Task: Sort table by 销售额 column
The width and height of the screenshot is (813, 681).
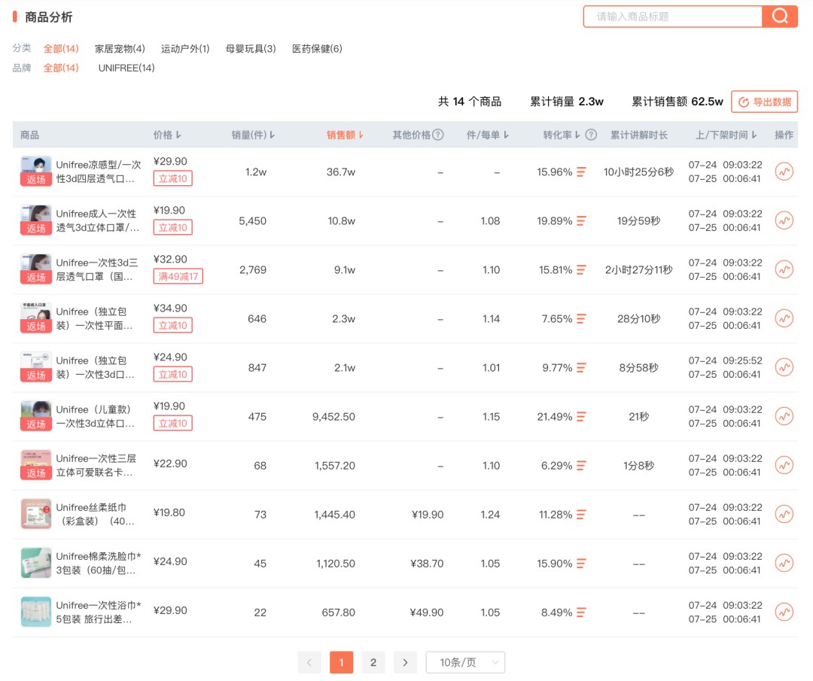Action: click(345, 135)
